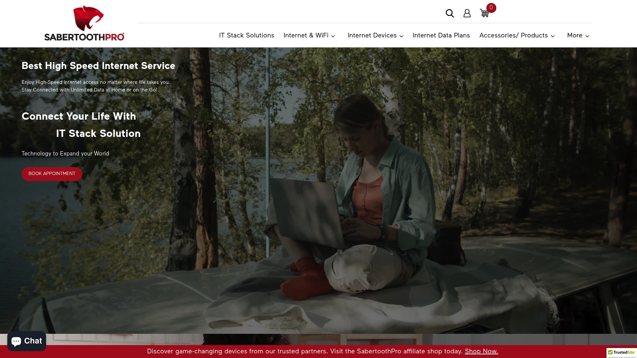The height and width of the screenshot is (358, 637).
Task: Go to Internet Data Plans
Action: pyautogui.click(x=441, y=35)
